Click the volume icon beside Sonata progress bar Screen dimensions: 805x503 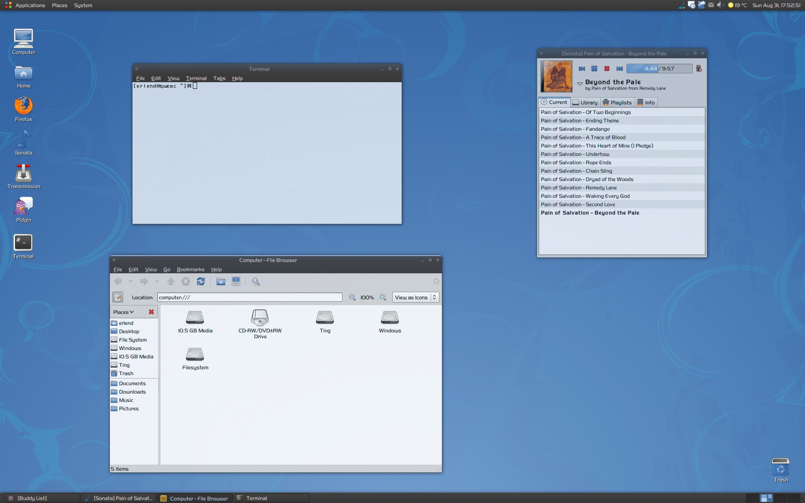(x=699, y=68)
